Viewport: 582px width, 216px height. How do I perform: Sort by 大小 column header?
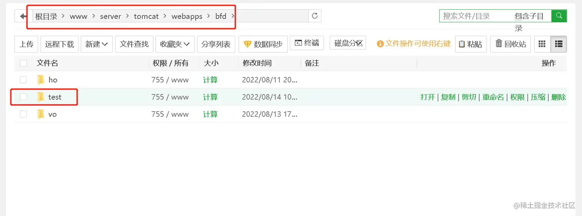click(211, 63)
